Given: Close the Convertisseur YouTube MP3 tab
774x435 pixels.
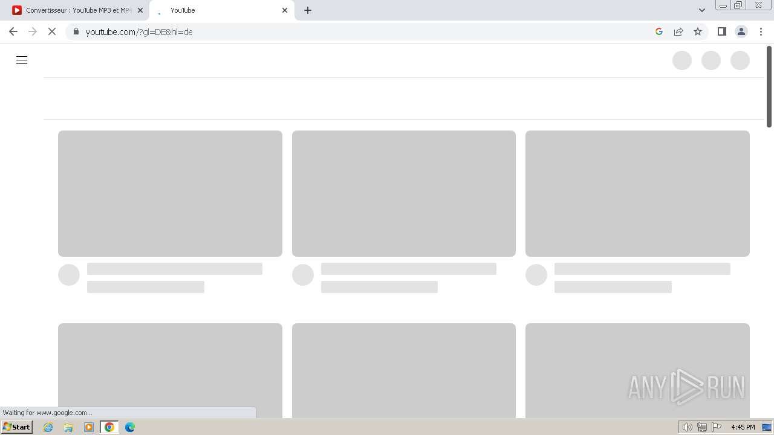Looking at the screenshot, I should click(x=140, y=10).
